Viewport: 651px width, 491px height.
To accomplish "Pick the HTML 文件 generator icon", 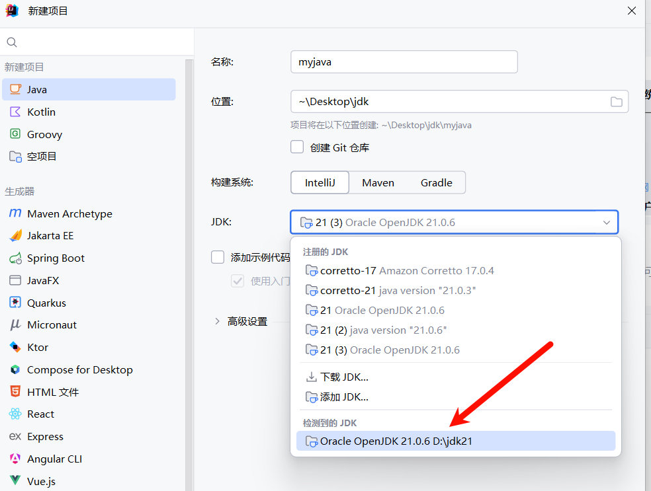I will pos(15,391).
